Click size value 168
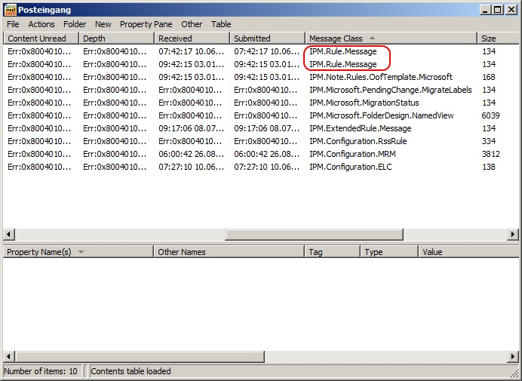 [x=489, y=77]
